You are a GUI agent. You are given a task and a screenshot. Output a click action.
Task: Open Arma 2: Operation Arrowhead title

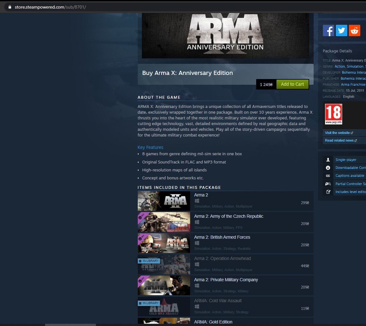click(x=223, y=259)
